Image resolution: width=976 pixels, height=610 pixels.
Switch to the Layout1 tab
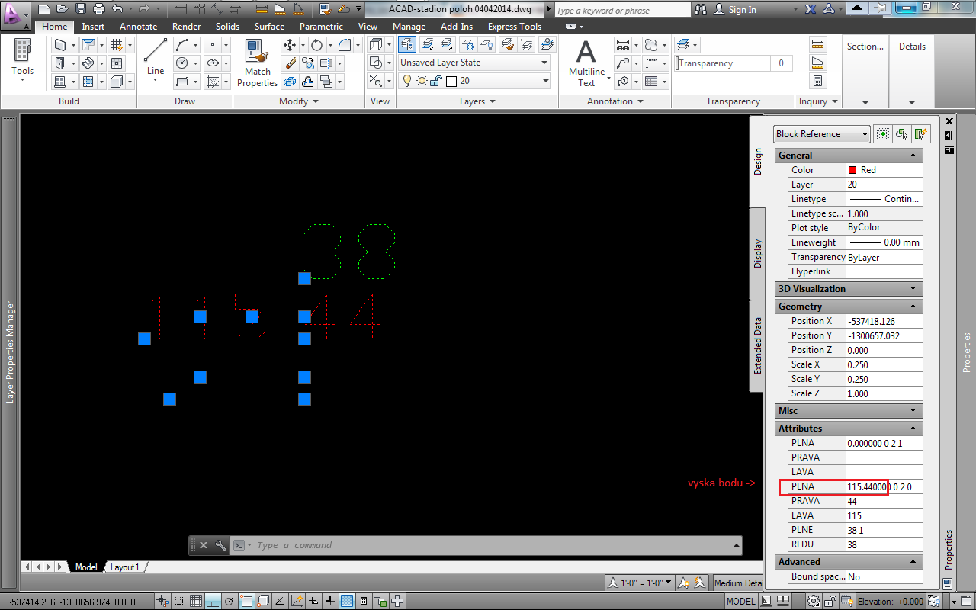[x=125, y=567]
